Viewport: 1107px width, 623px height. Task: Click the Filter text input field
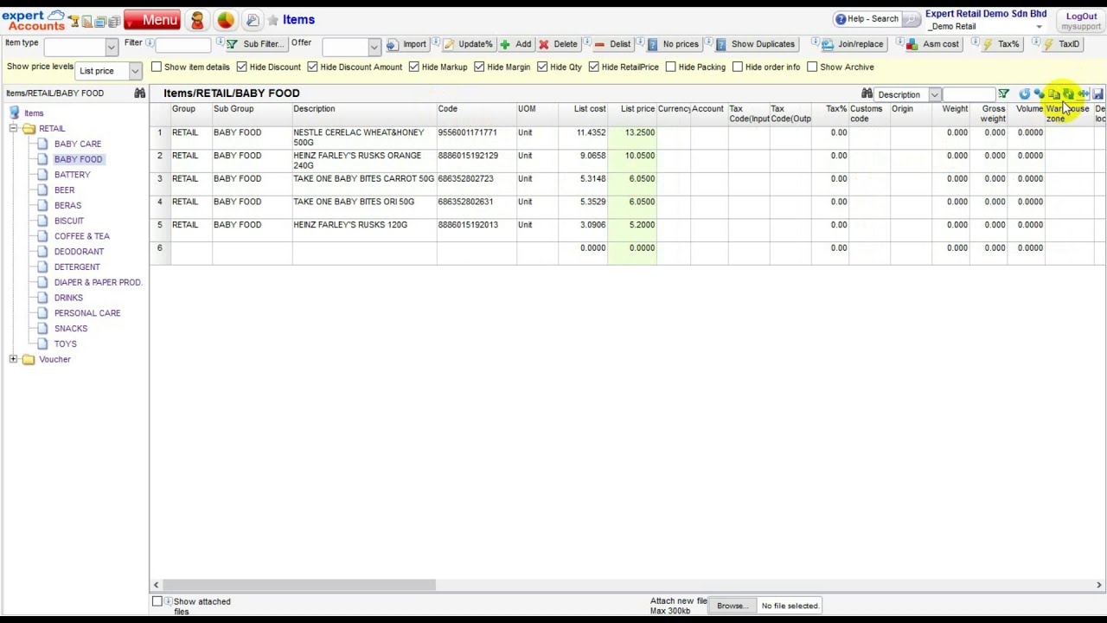(183, 44)
